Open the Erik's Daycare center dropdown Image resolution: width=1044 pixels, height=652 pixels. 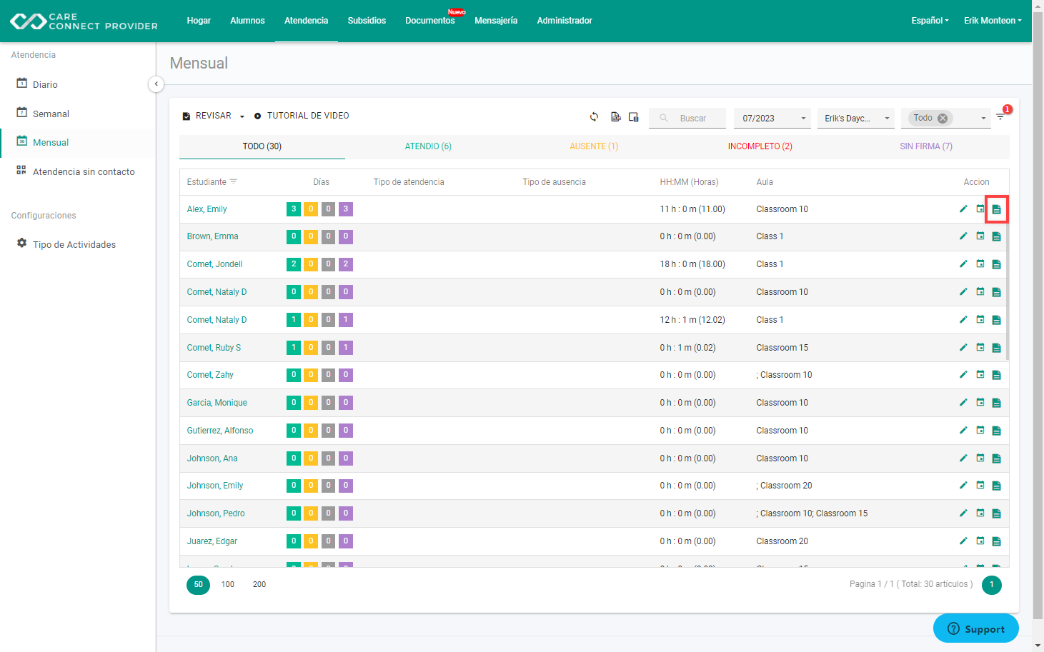point(856,118)
